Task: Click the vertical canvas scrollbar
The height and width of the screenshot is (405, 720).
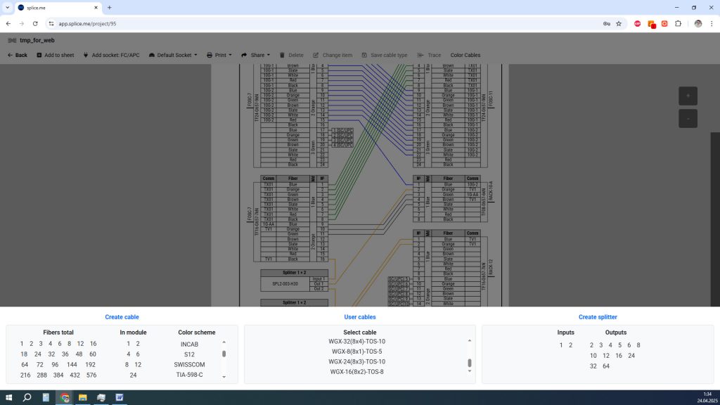Action: [715, 219]
